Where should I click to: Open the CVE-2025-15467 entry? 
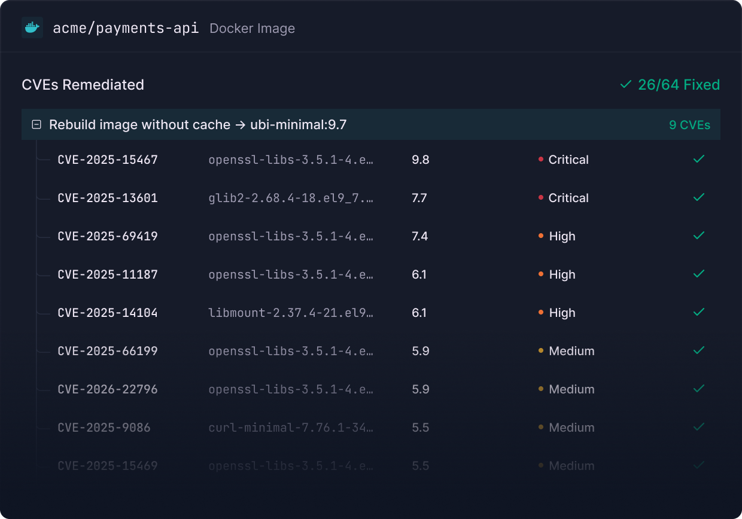click(108, 160)
